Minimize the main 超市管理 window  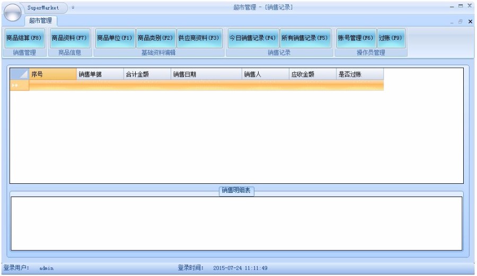pos(452,6)
